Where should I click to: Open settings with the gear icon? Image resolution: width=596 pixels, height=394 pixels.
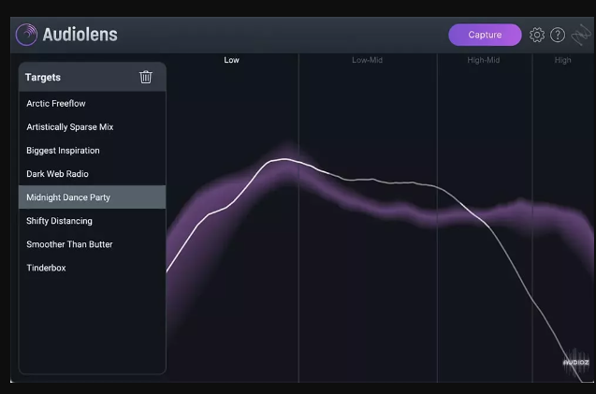click(537, 35)
